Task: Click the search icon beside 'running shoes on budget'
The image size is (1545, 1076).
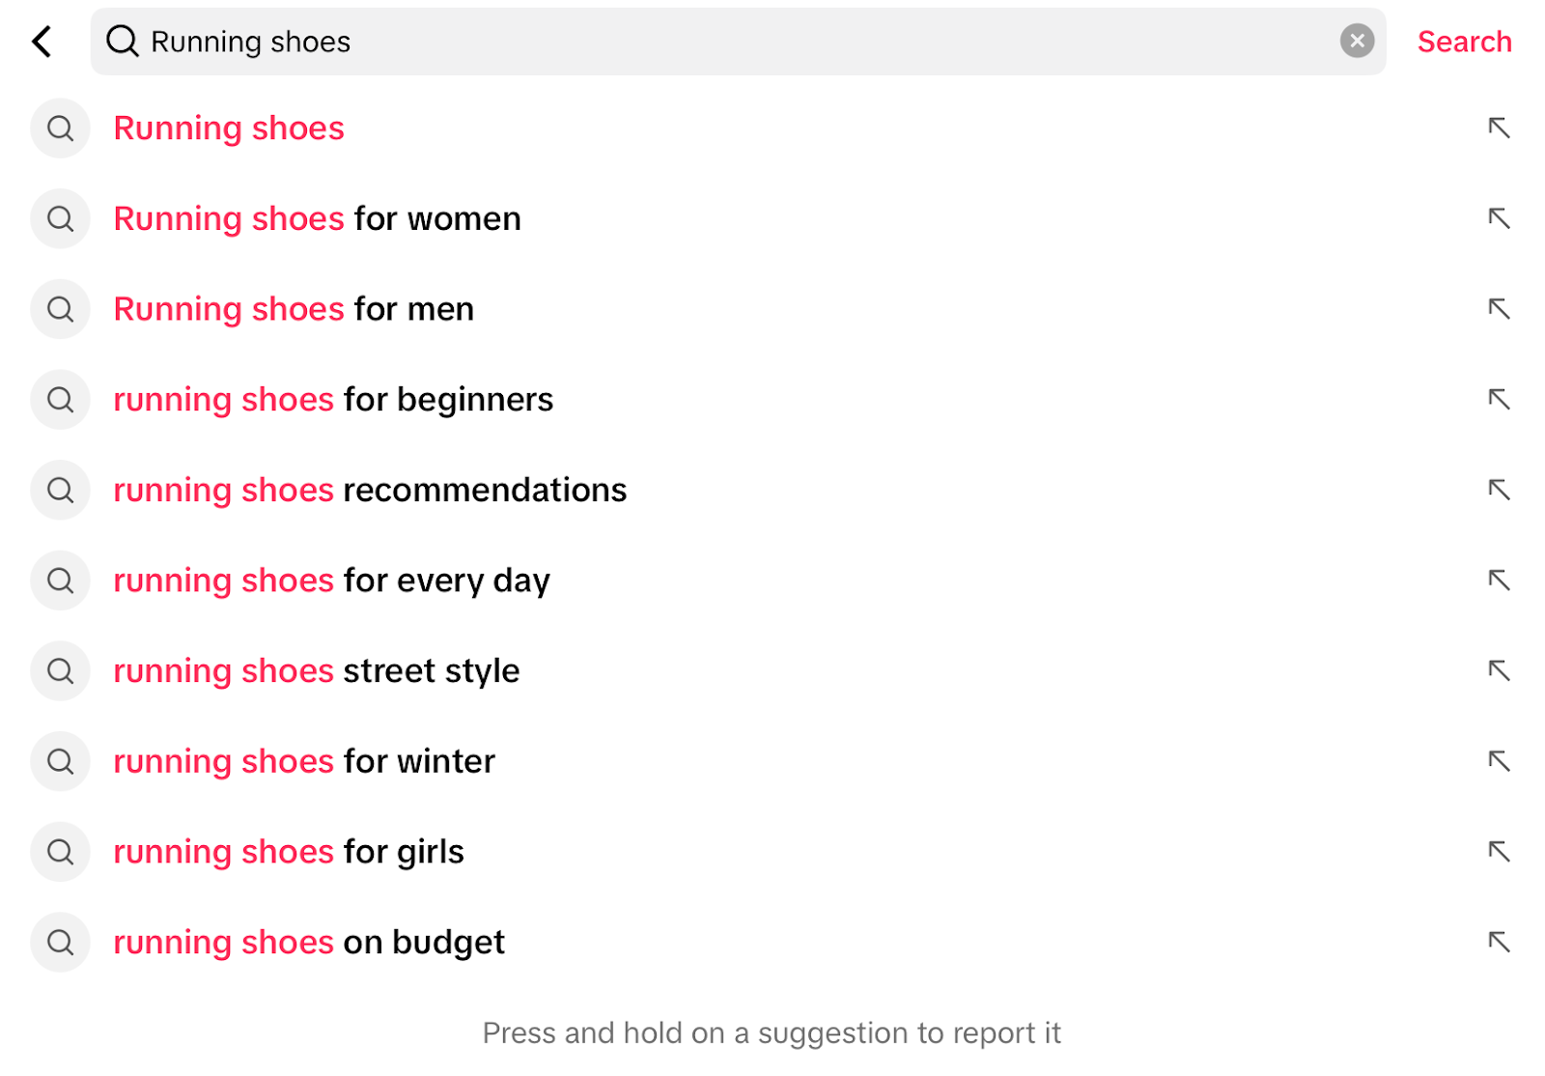Action: point(60,942)
